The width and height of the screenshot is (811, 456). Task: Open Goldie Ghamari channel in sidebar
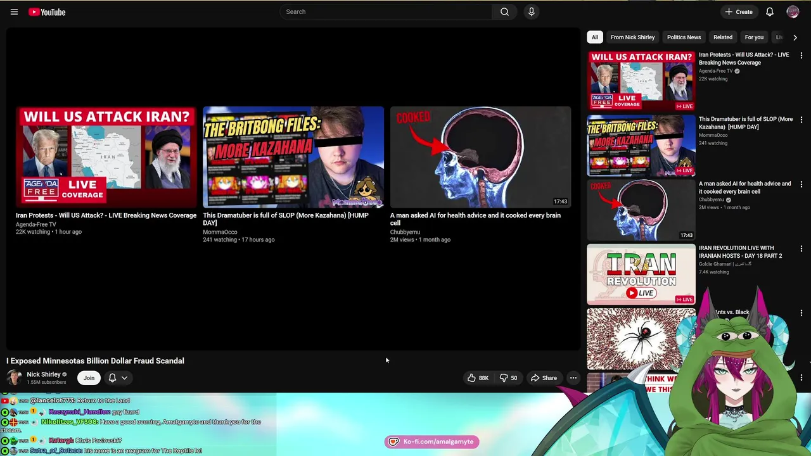725,264
